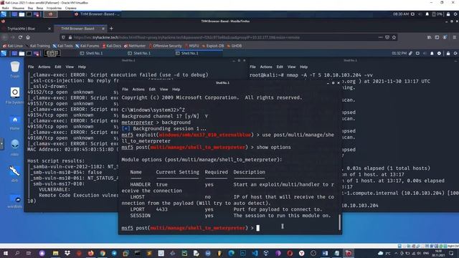Screen dimensions: 459x258
Task: Open View menu in right nmap terminal
Action: point(292,67)
